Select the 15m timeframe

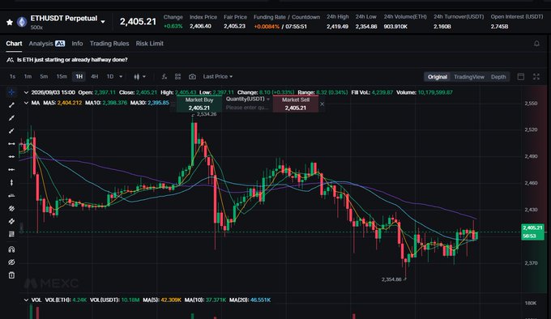62,76
